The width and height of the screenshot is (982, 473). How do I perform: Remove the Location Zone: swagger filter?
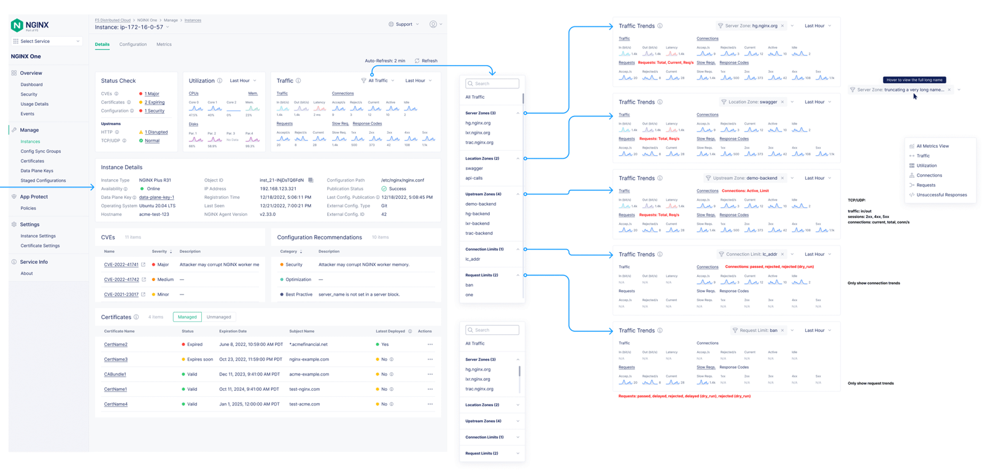pyautogui.click(x=783, y=102)
